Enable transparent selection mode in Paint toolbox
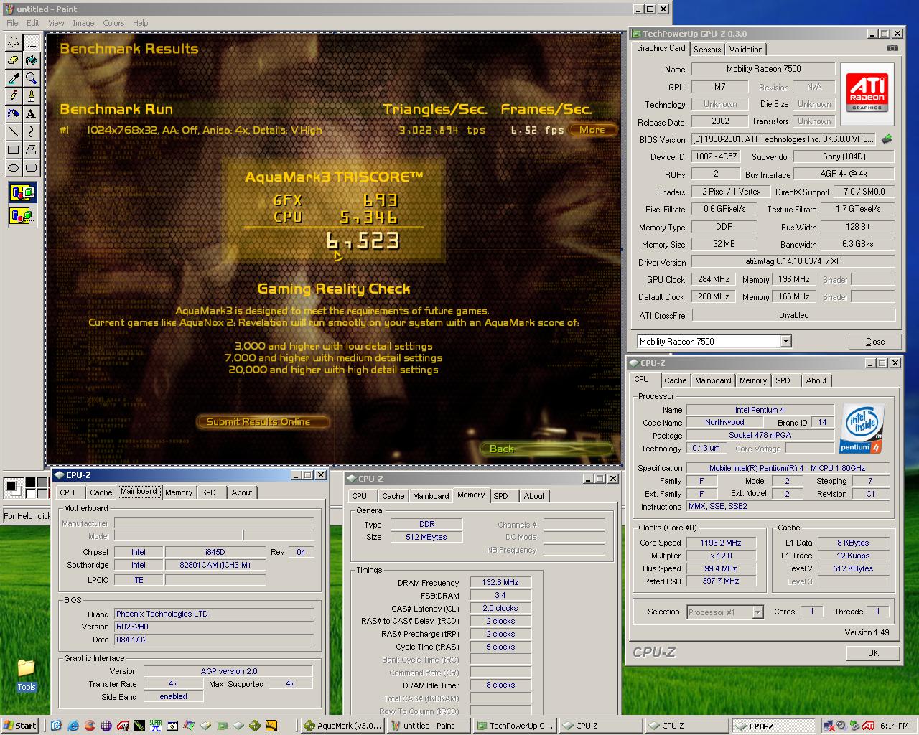 click(23, 215)
